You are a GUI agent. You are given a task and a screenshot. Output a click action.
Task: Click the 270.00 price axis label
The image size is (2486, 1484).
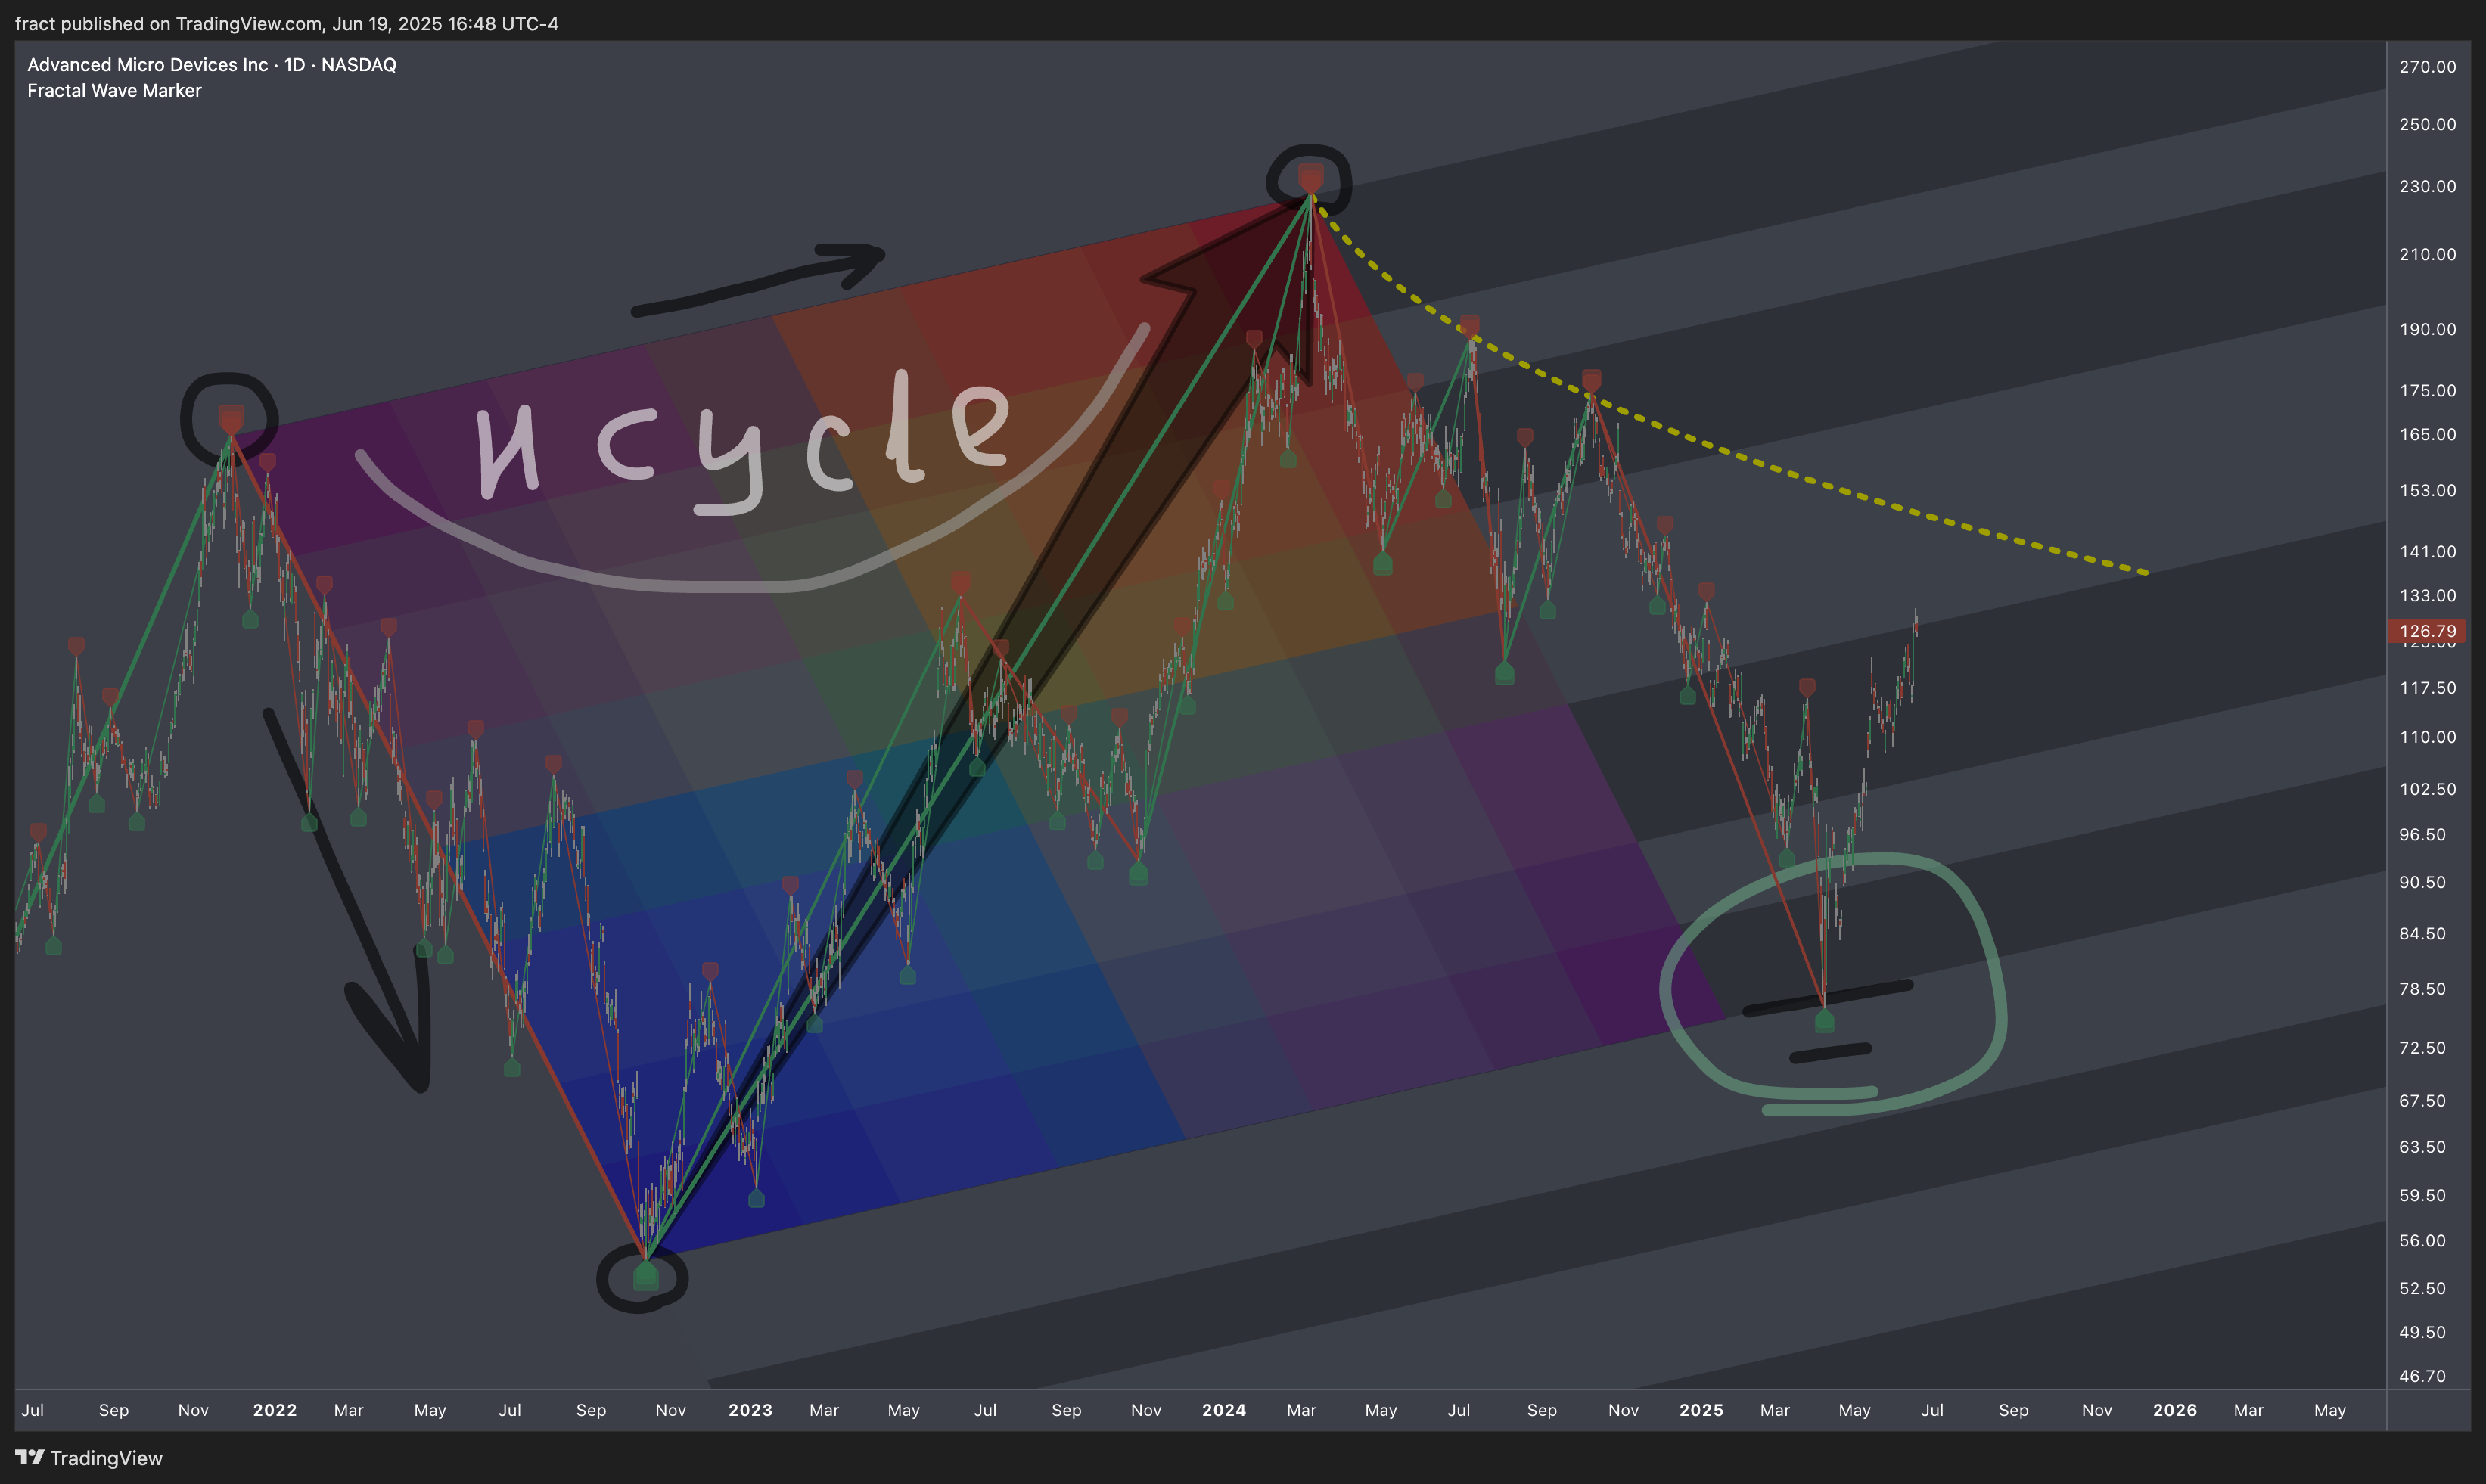[x=2427, y=67]
